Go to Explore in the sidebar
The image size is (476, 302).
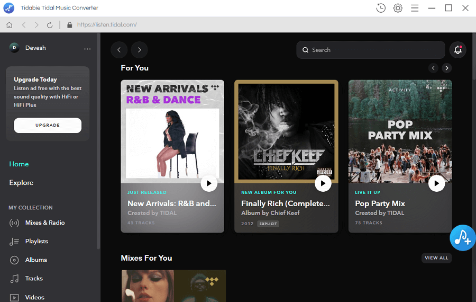point(21,183)
